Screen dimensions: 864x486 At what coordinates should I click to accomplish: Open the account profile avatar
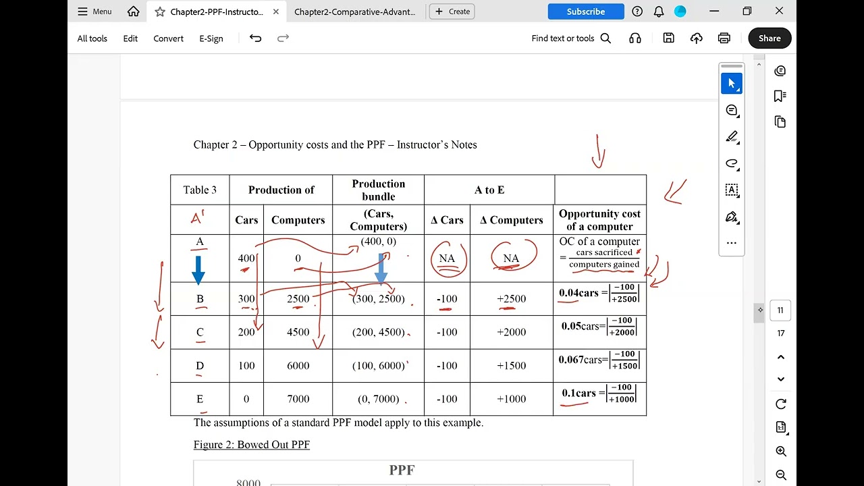[680, 11]
